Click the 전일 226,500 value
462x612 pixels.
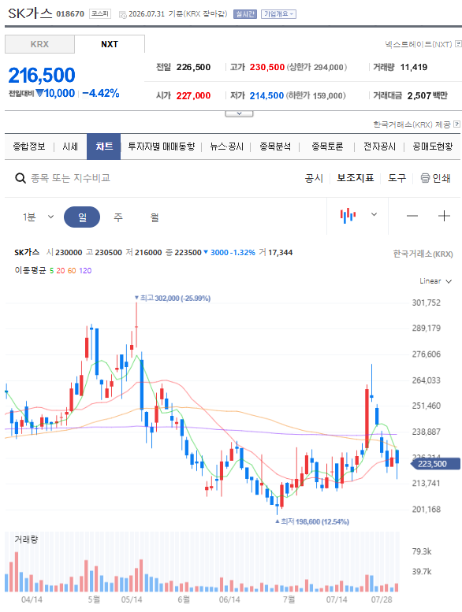point(193,67)
